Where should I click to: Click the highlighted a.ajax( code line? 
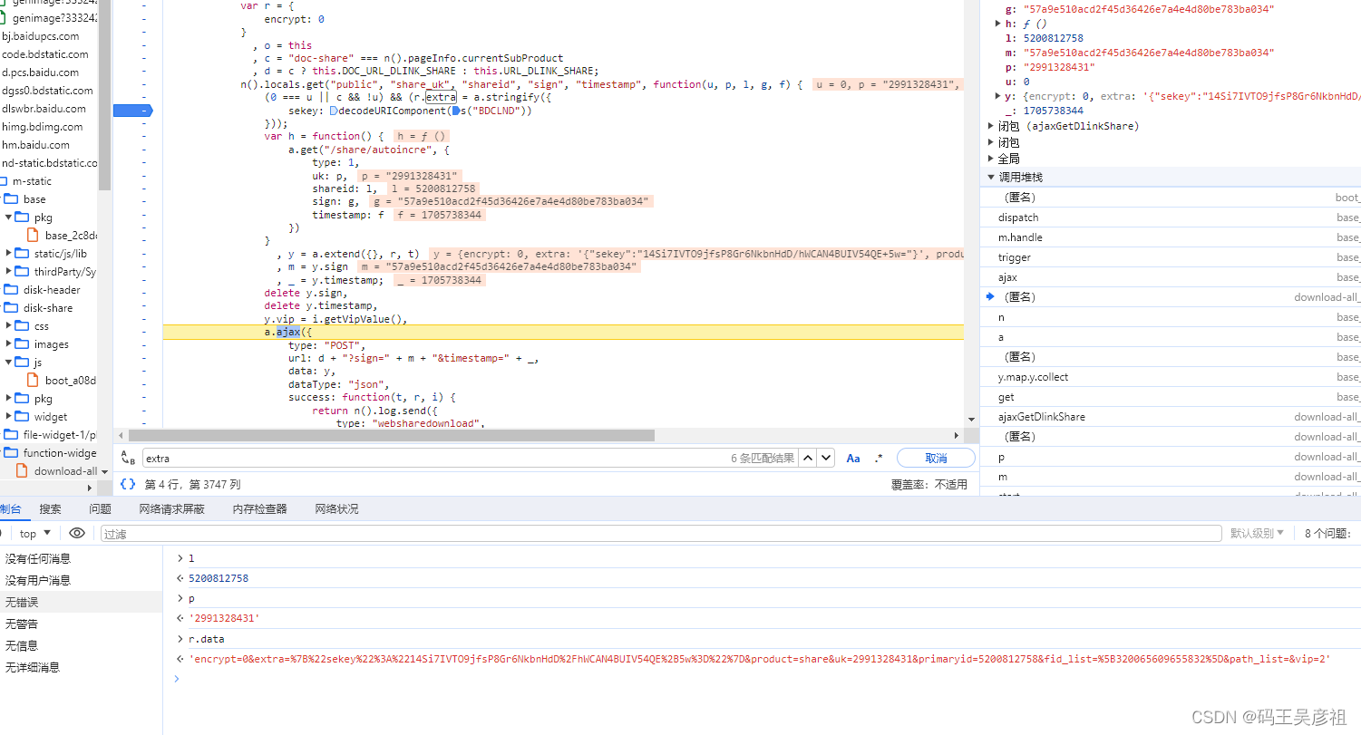click(x=563, y=333)
